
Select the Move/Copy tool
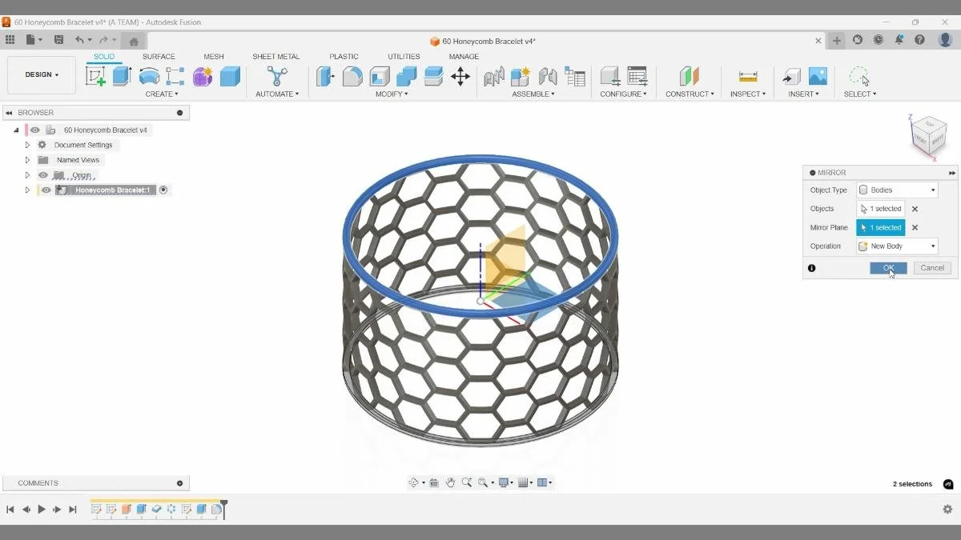click(460, 76)
